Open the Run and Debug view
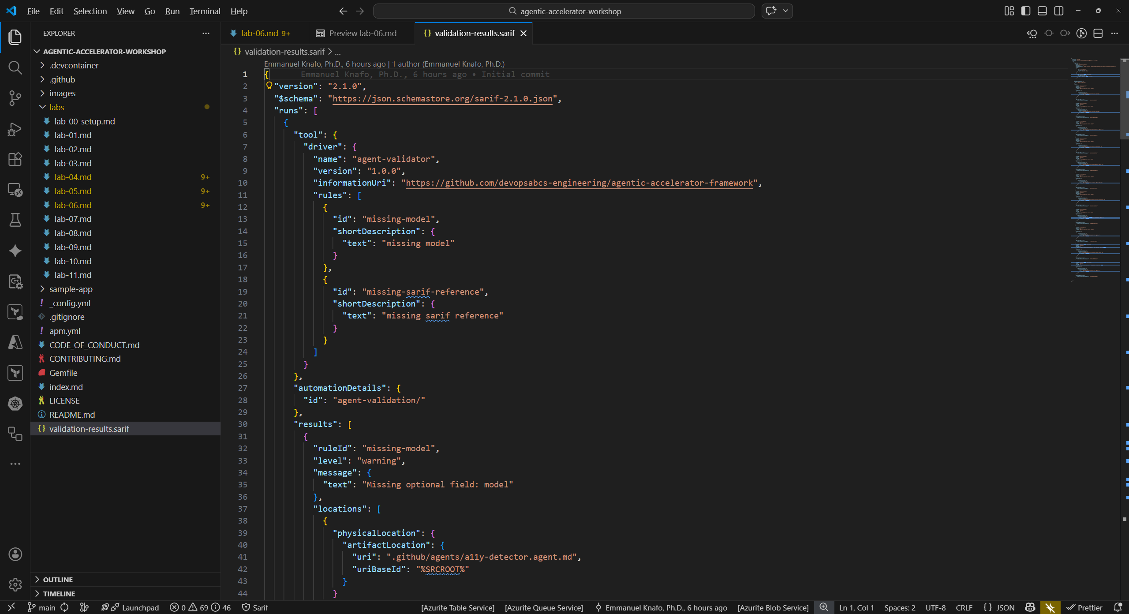Screen dimensions: 1129x614 15,129
